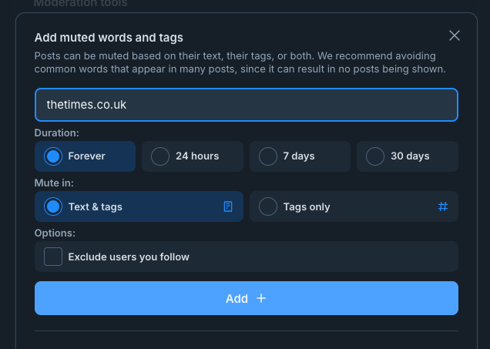The width and height of the screenshot is (490, 349).
Task: Close the muted words dialog
Action: pyautogui.click(x=455, y=35)
